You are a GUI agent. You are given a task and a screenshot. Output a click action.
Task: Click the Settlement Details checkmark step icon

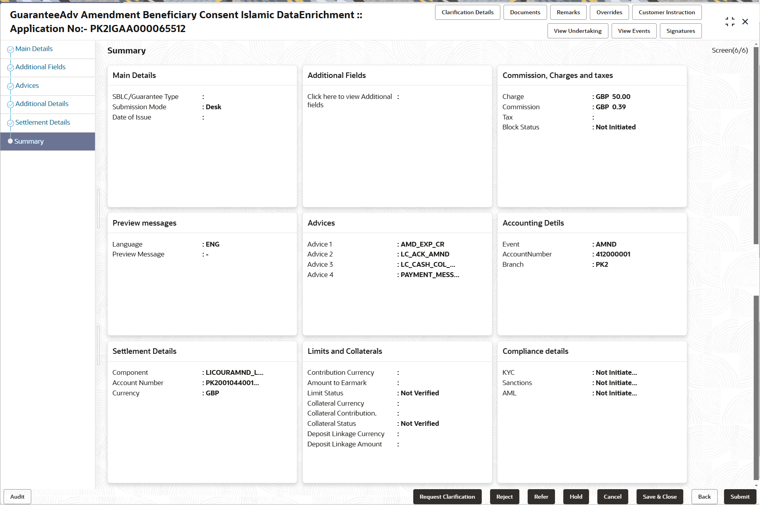10,123
